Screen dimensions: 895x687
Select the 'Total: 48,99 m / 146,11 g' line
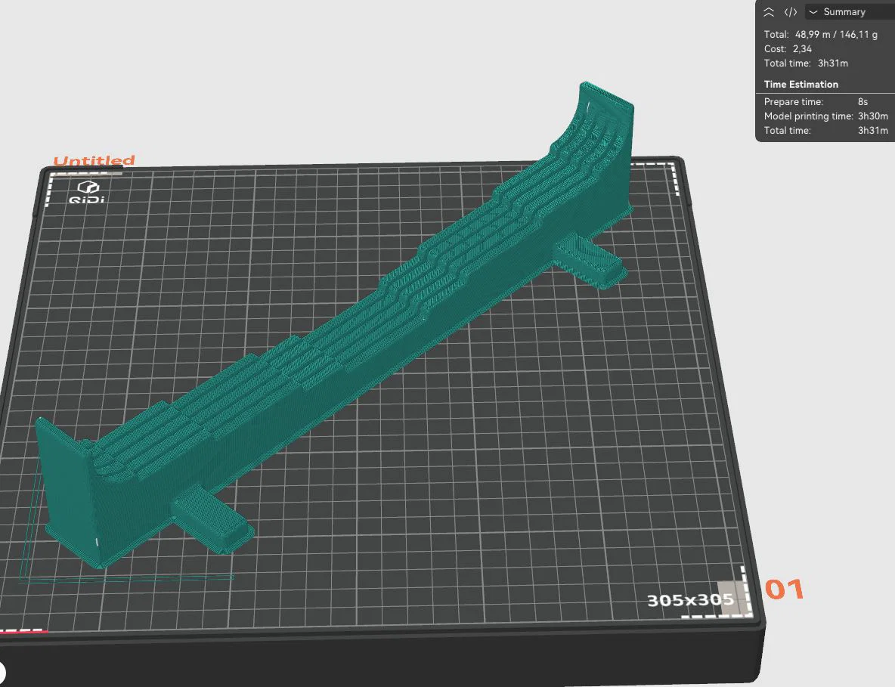click(821, 34)
